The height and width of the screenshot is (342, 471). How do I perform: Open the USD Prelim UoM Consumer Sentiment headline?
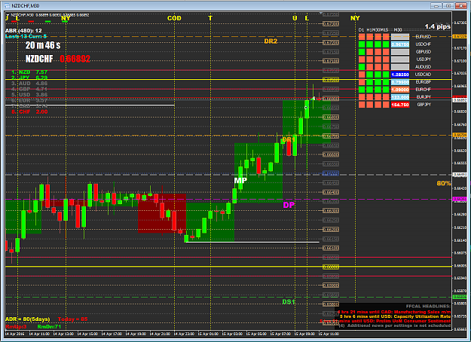pos(385,321)
